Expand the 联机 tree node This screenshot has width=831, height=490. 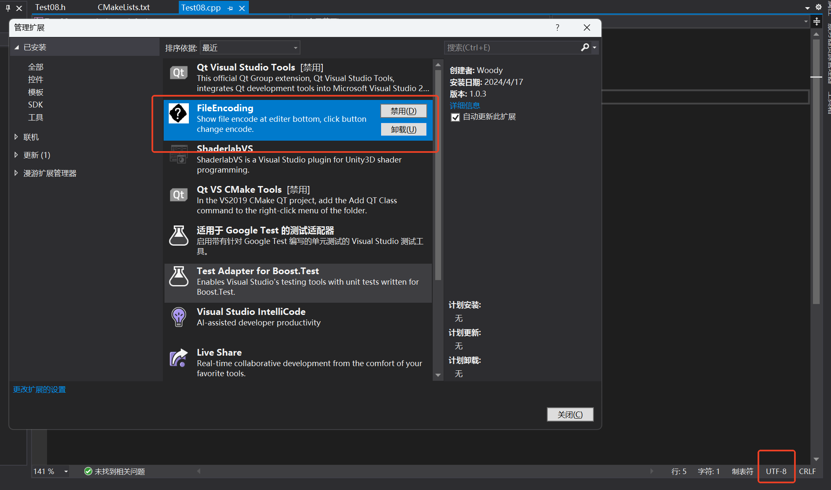[x=16, y=137]
